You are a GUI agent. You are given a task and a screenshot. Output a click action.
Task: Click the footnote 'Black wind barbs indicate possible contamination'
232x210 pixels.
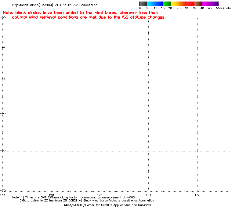coord(119,201)
